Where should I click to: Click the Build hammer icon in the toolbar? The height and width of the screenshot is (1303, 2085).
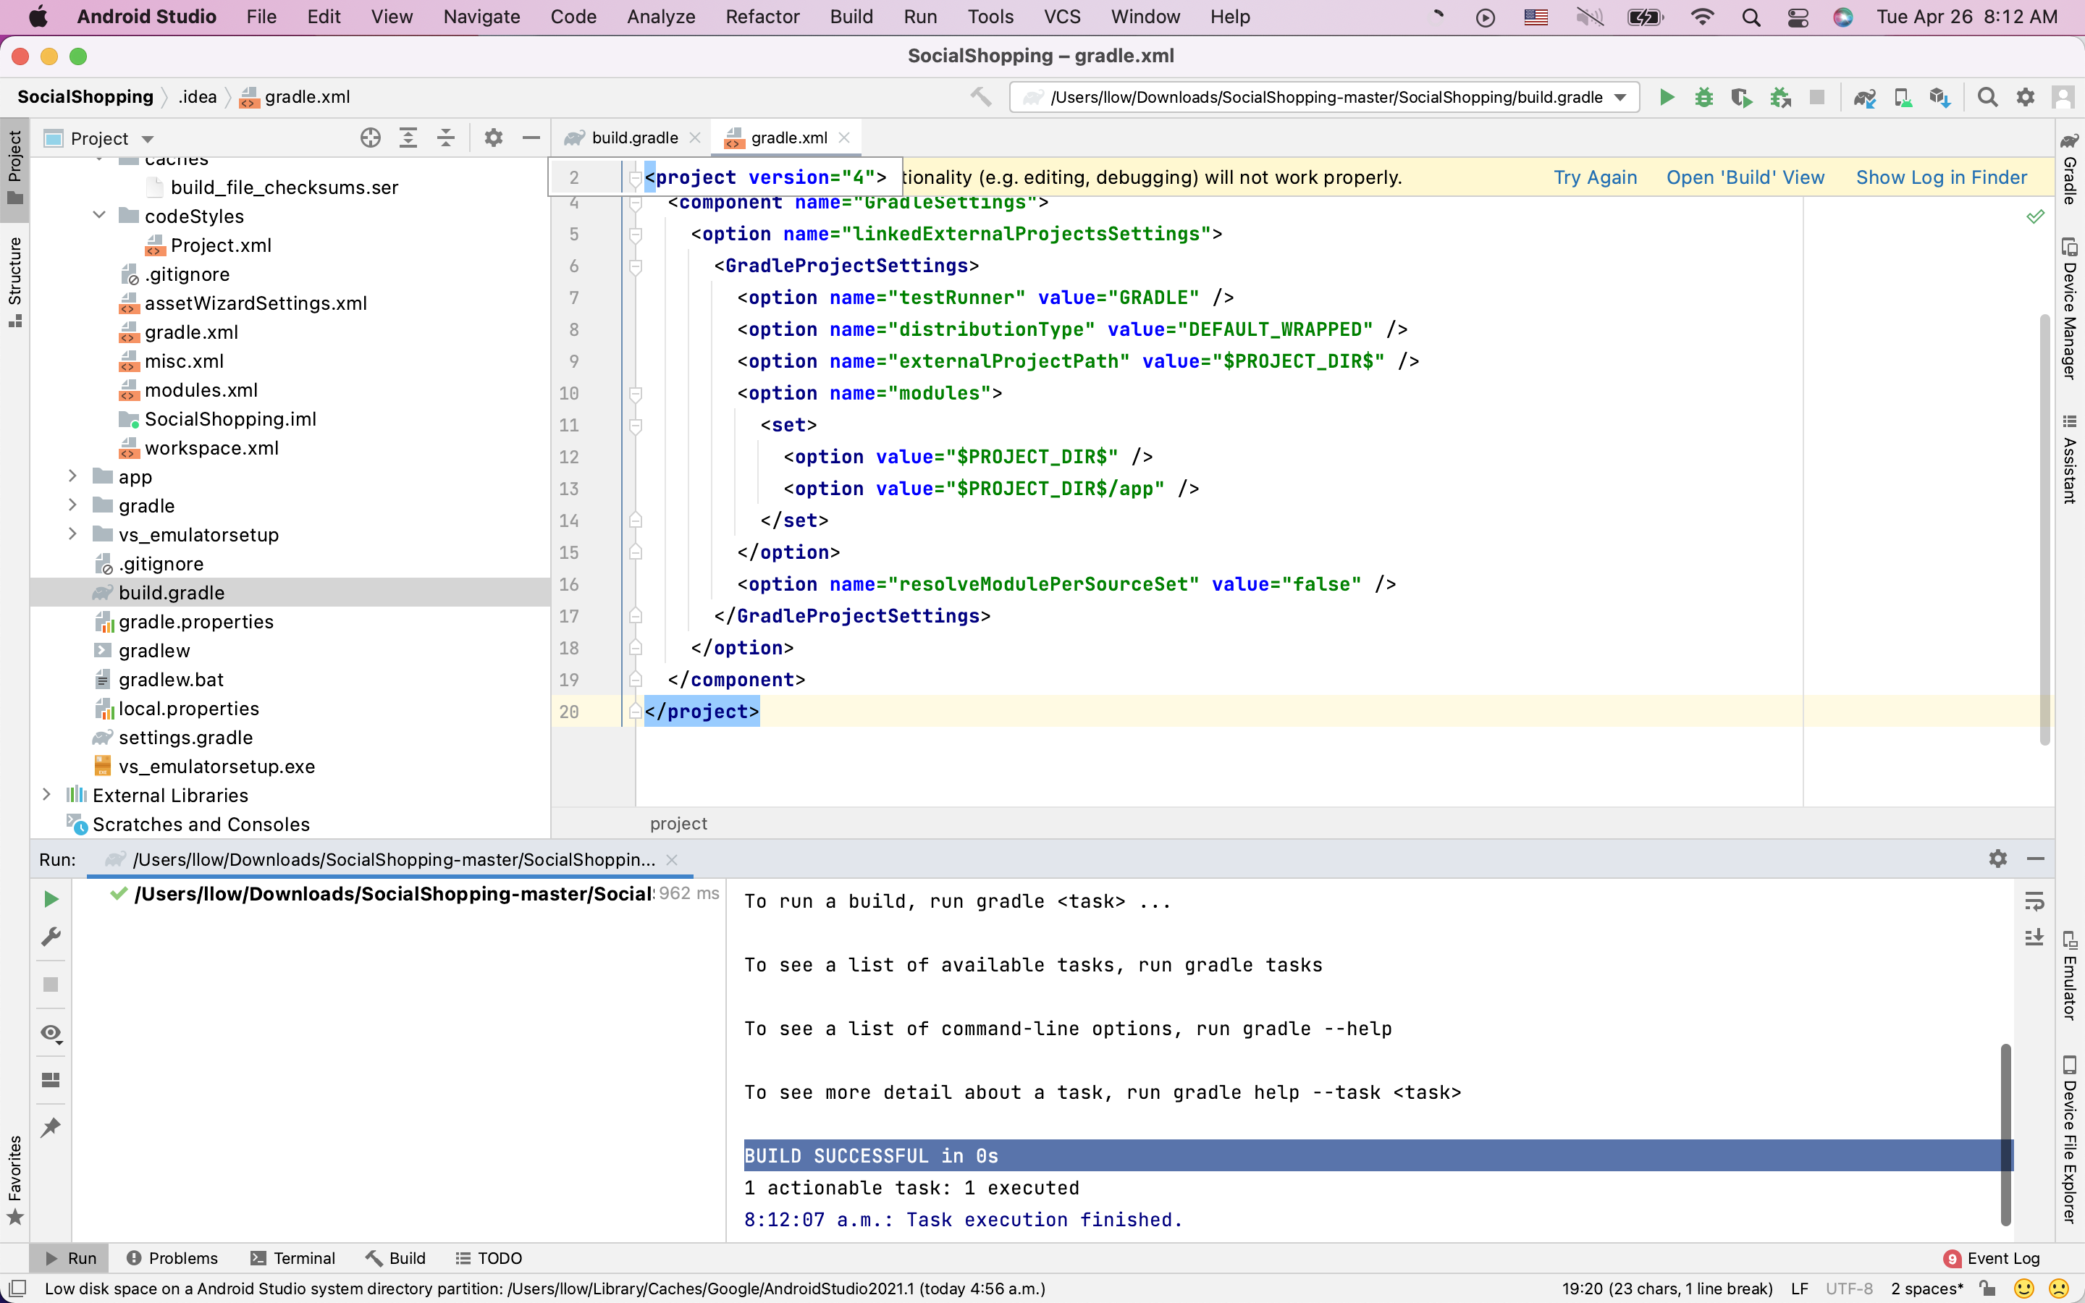tap(980, 98)
